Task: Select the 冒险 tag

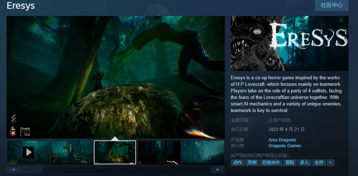Action: click(x=290, y=163)
